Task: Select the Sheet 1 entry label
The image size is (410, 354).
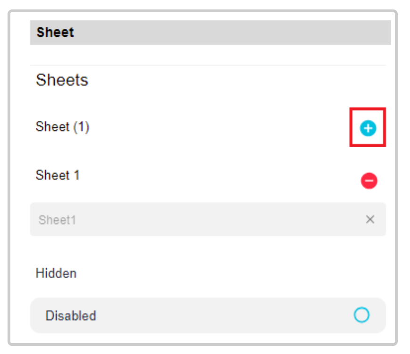Action: click(x=57, y=175)
